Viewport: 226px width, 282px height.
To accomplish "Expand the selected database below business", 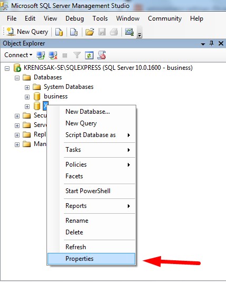I will [27, 106].
